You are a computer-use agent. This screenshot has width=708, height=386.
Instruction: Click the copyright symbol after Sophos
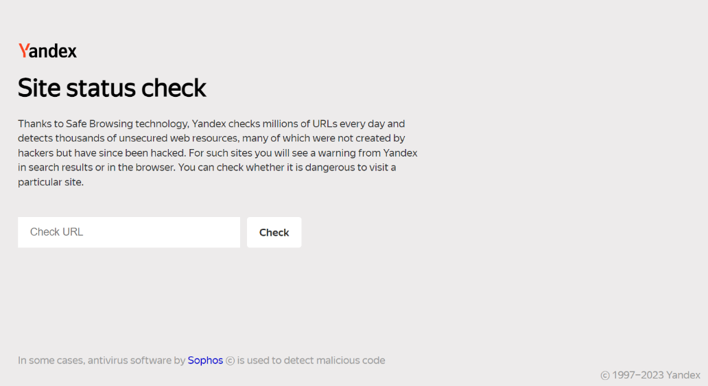coord(231,361)
